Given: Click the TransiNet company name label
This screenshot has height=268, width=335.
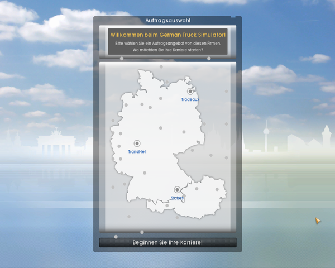Looking at the screenshot, I should 137,151.
